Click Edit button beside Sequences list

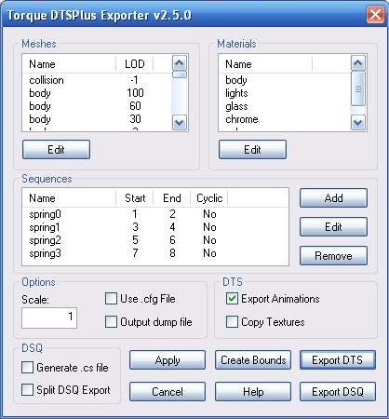[333, 226]
